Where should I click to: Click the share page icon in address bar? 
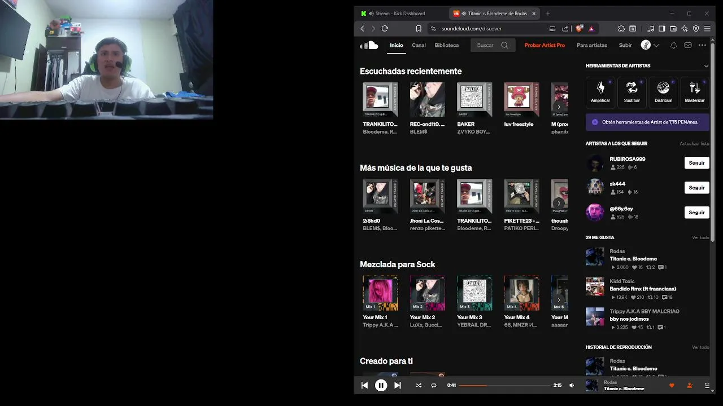565,28
